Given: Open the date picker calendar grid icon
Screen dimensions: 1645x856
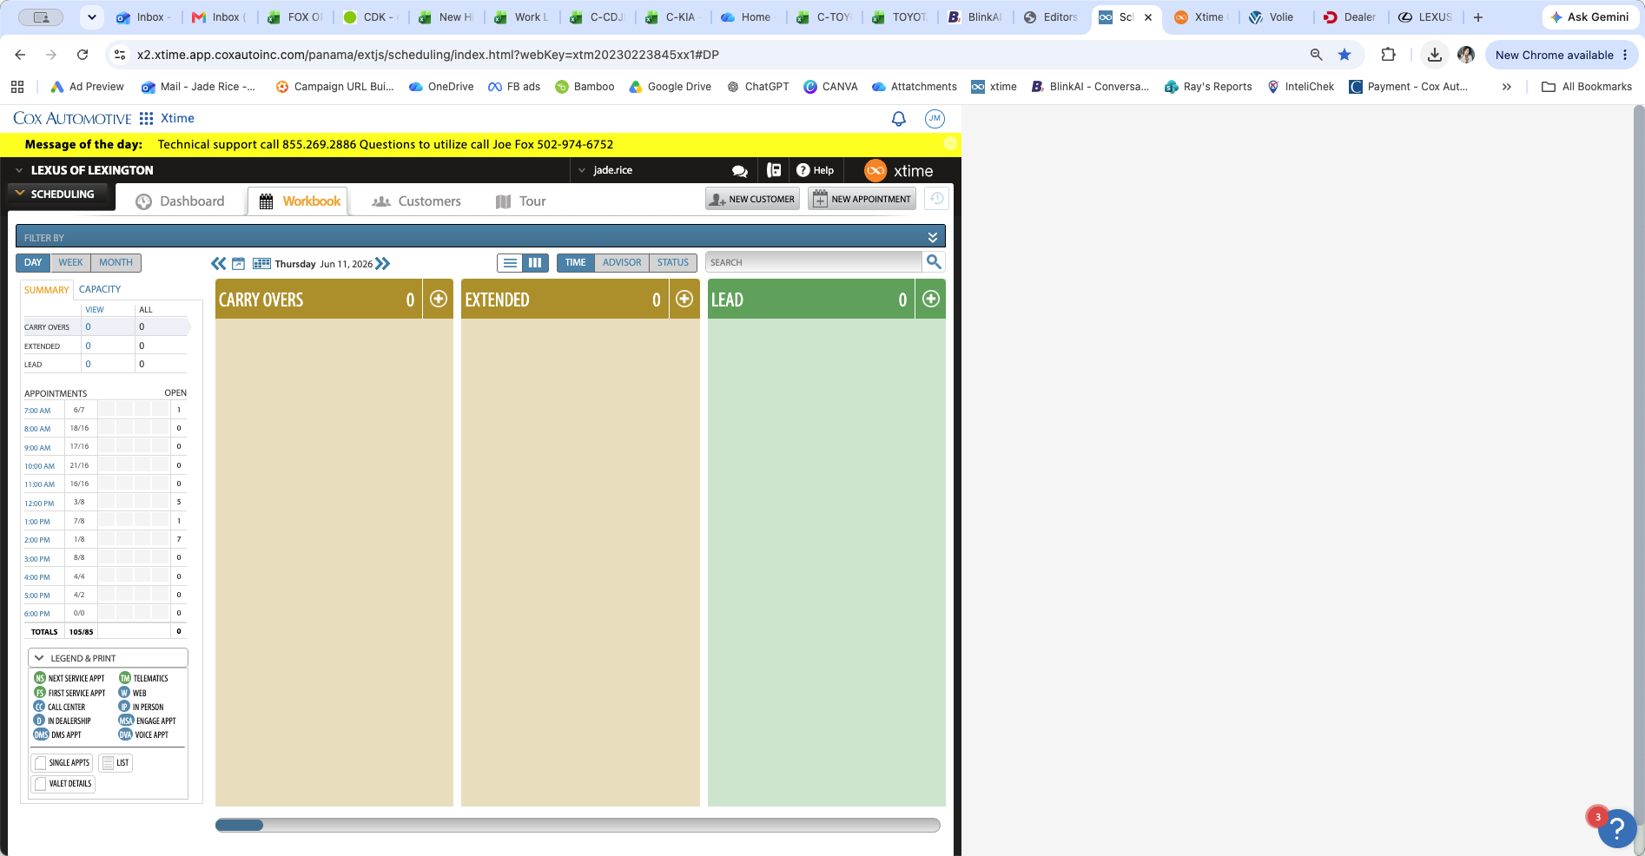Looking at the screenshot, I should pyautogui.click(x=261, y=263).
